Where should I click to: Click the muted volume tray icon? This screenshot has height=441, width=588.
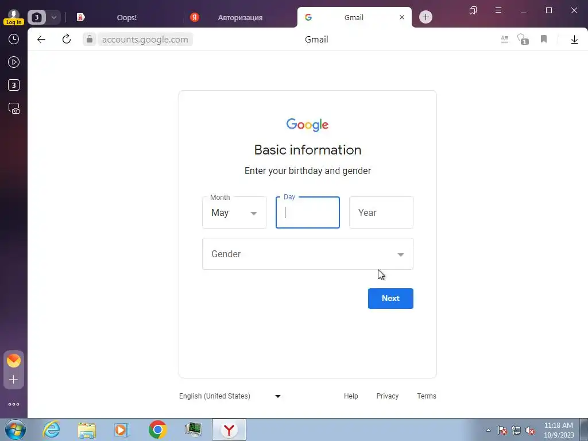click(x=530, y=430)
